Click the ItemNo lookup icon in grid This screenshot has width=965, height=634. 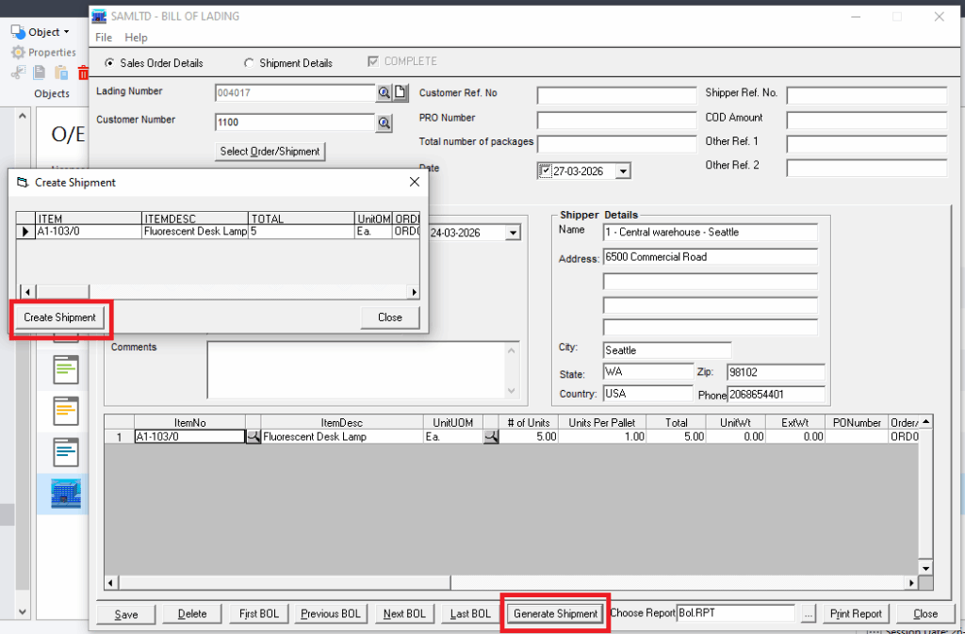[x=253, y=437]
